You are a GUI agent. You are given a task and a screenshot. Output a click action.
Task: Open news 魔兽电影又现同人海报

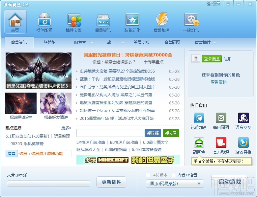point(116,95)
